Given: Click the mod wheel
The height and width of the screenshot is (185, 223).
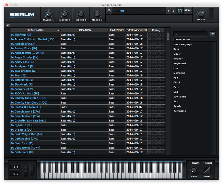Looking at the screenshot, I should point(32,170).
